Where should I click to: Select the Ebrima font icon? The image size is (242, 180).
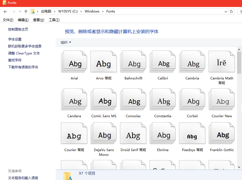point(163,133)
